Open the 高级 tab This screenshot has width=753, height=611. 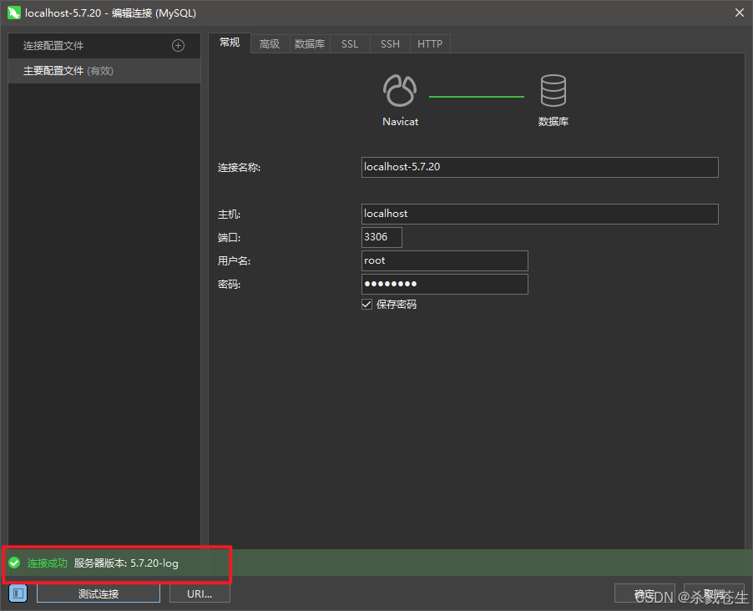pos(270,44)
